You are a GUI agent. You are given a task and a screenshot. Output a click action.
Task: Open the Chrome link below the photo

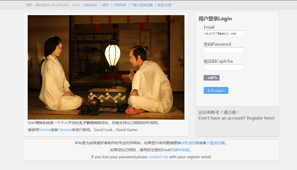(65, 130)
